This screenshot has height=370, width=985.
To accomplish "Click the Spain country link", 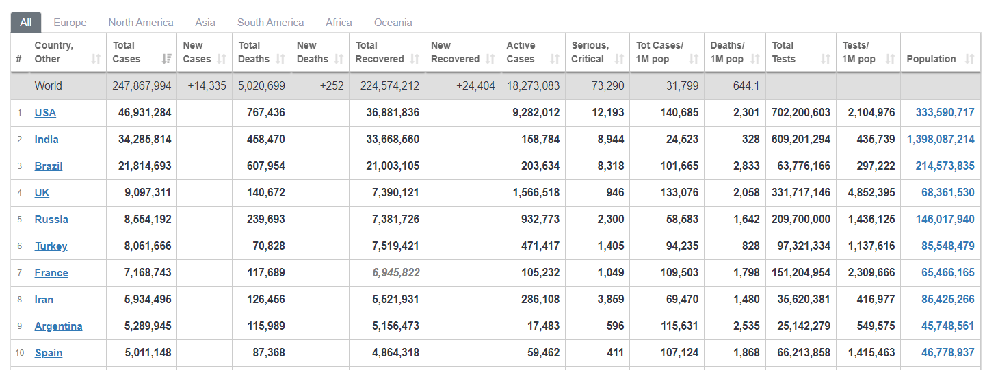I will point(49,353).
